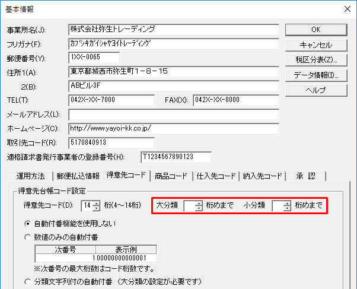Select 自動付番機能を使用しない radio option
357x289 pixels.
click(28, 224)
